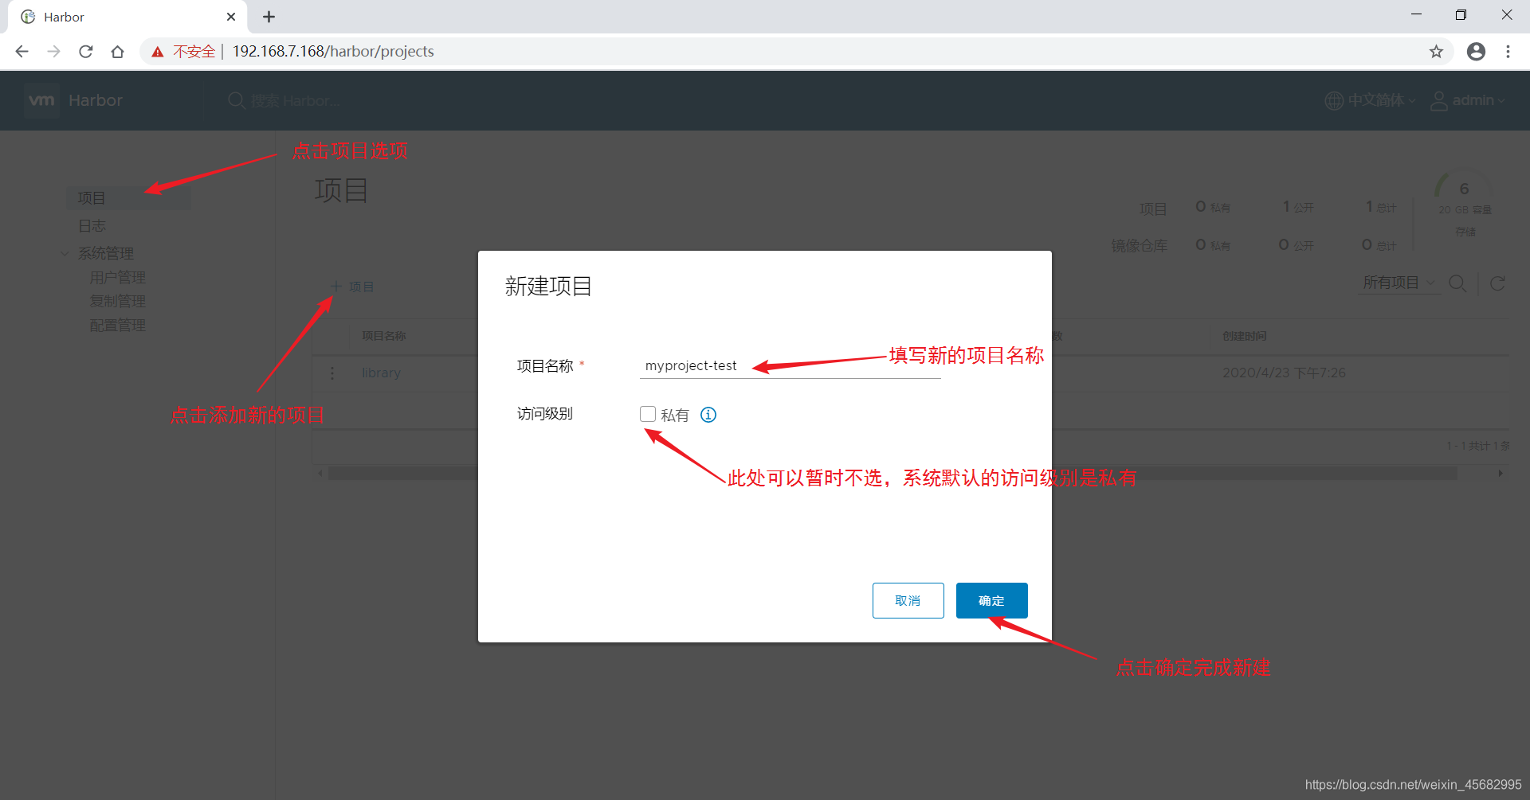Select 日志 in the sidebar

pos(92,226)
